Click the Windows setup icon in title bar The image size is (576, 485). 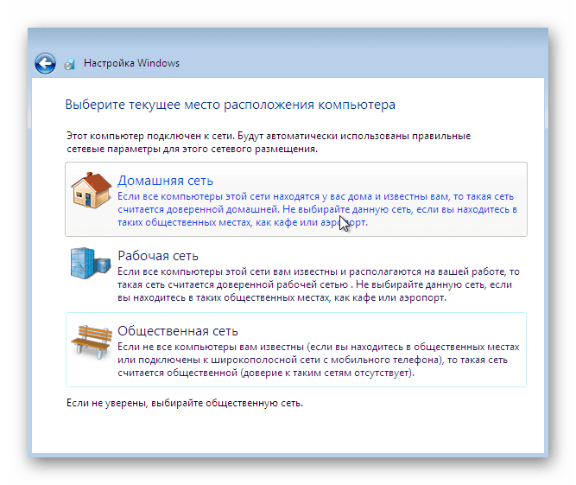69,64
